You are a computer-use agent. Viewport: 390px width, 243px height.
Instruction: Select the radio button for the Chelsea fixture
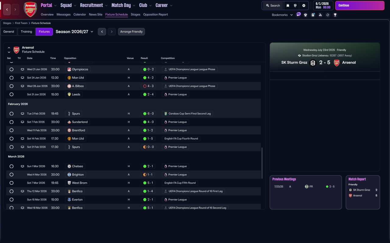11,166
